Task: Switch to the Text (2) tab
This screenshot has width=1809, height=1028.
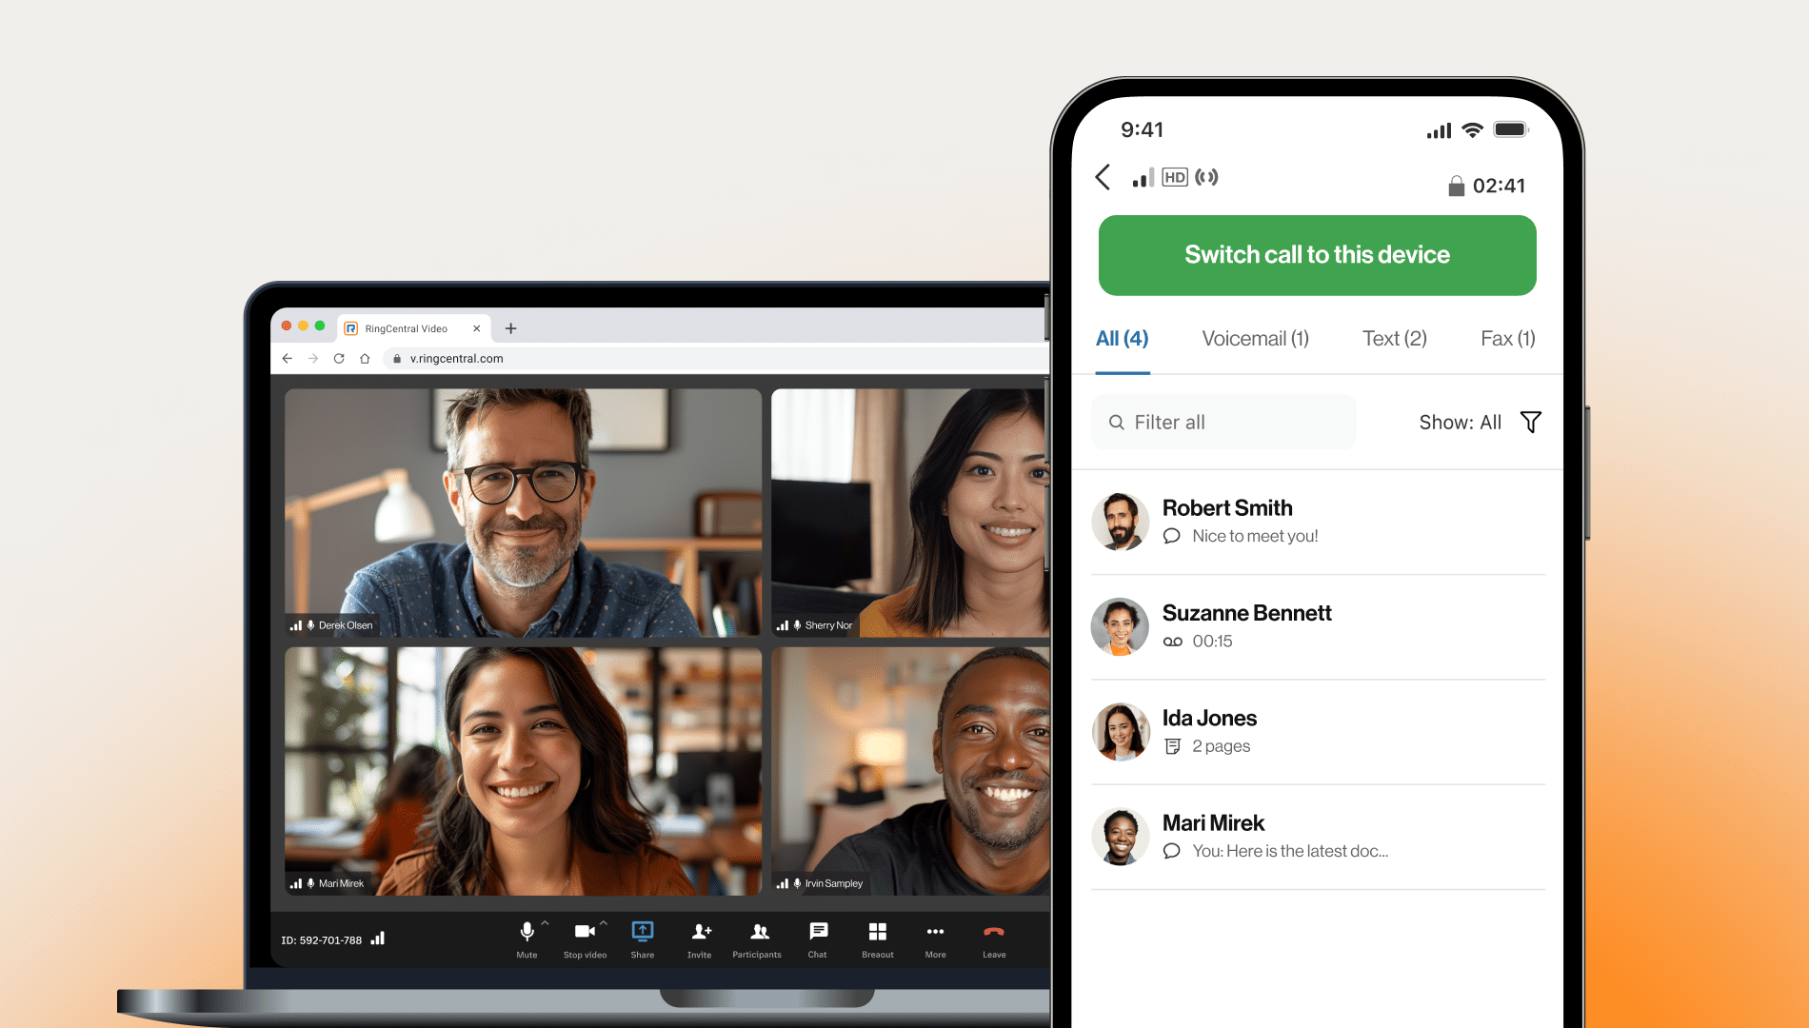Action: tap(1394, 339)
